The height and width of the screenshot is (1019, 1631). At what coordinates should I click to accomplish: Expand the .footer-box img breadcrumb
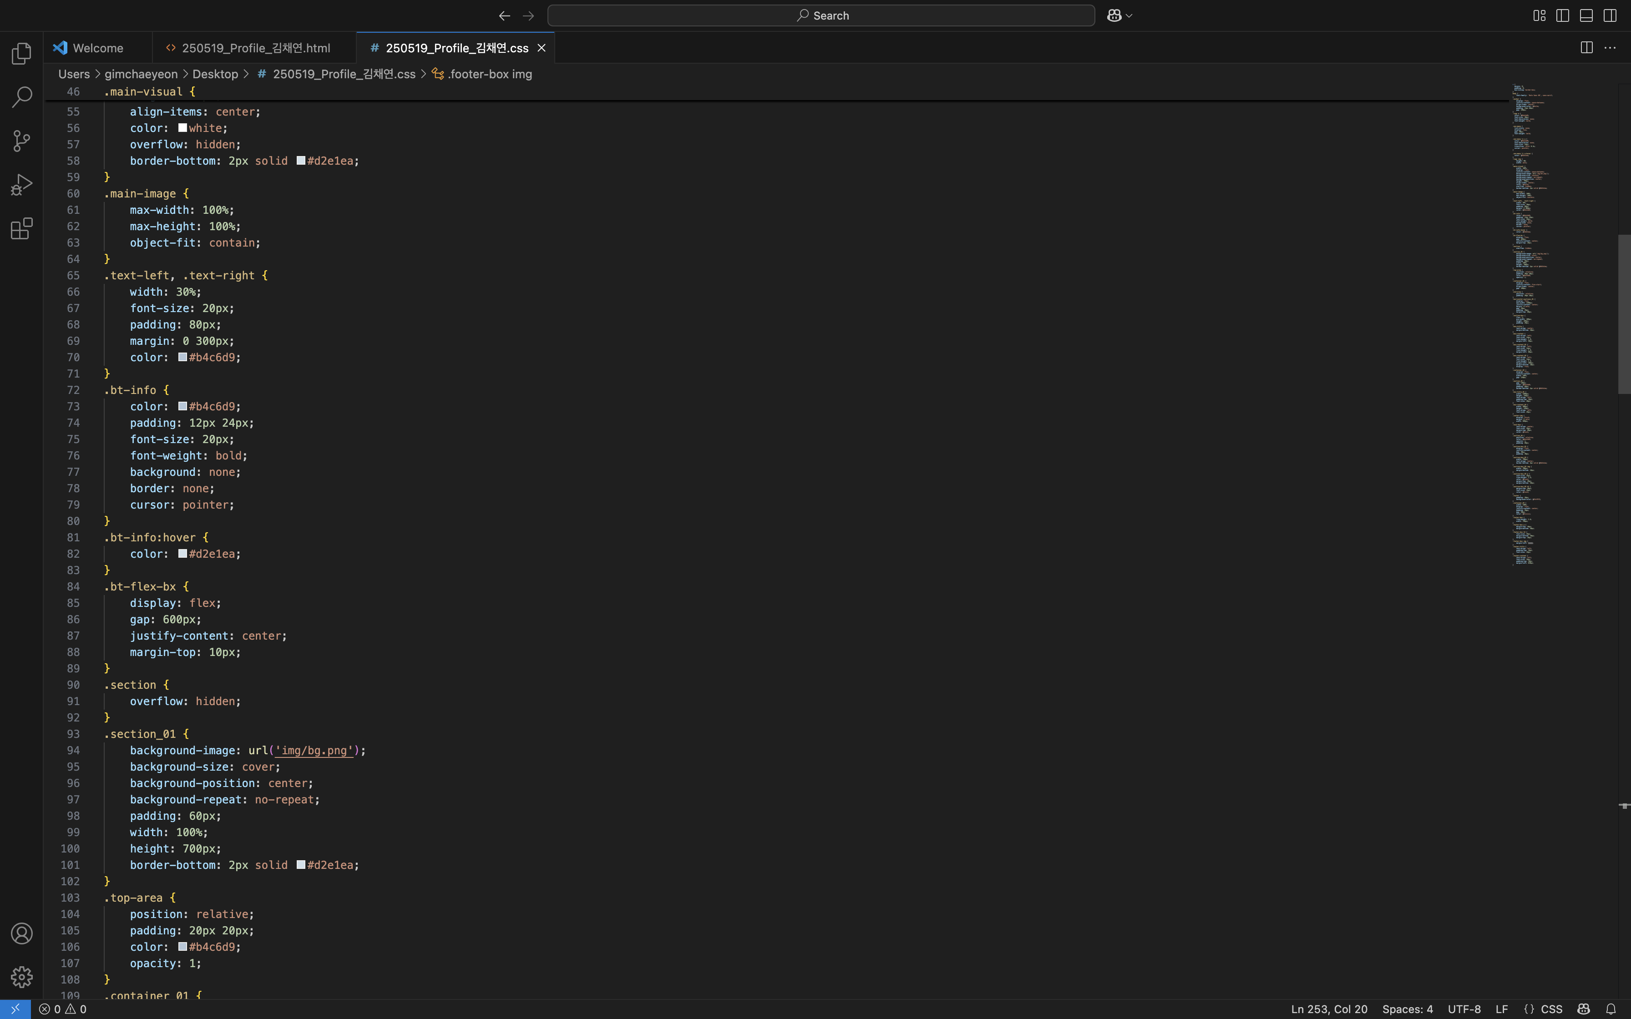pyautogui.click(x=489, y=74)
